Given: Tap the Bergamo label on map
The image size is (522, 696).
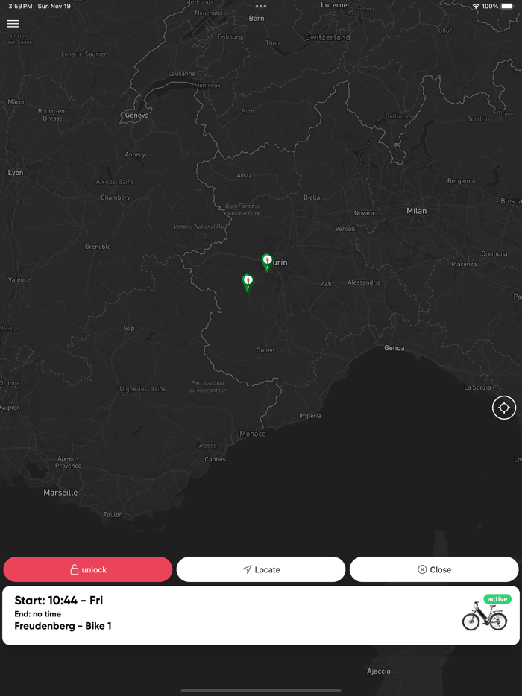Looking at the screenshot, I should tap(460, 181).
